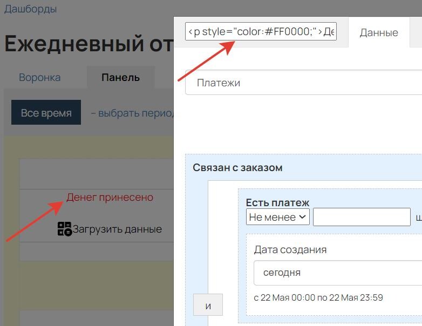Click the 'И' condition button
This screenshot has height=326, width=422.
[208, 305]
